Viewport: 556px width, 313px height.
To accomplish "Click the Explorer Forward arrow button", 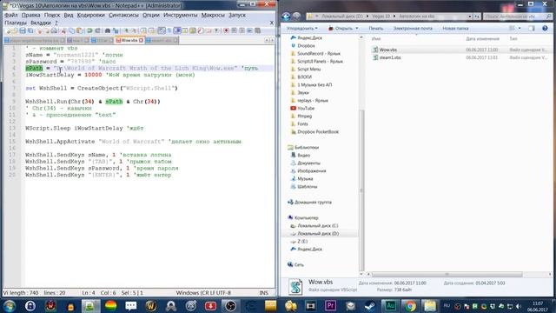I will (297, 17).
